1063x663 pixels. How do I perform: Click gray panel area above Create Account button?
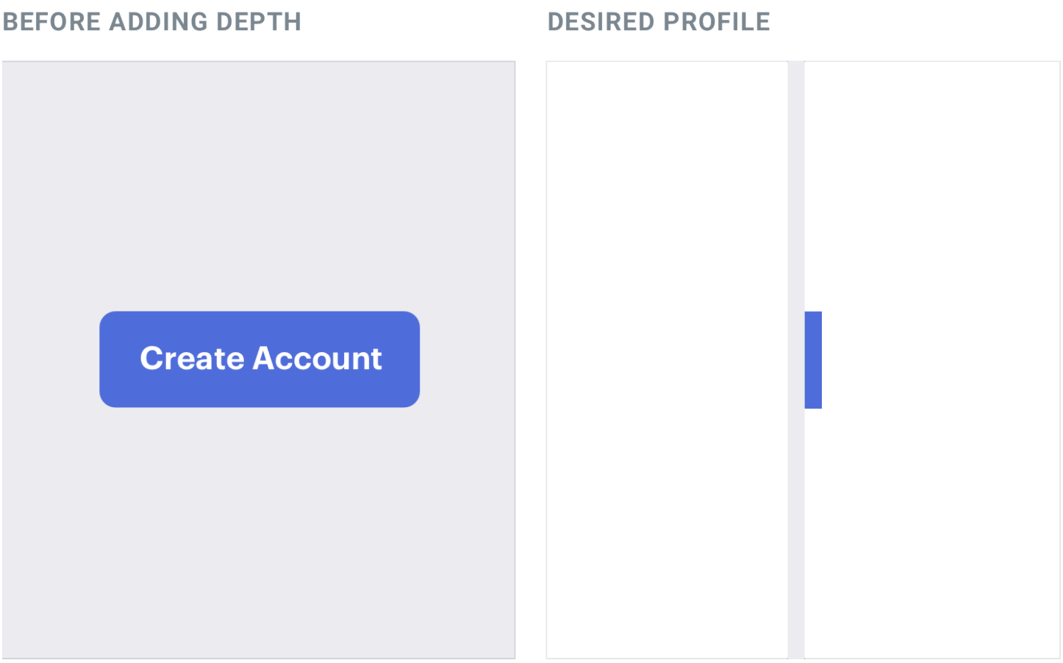(260, 184)
